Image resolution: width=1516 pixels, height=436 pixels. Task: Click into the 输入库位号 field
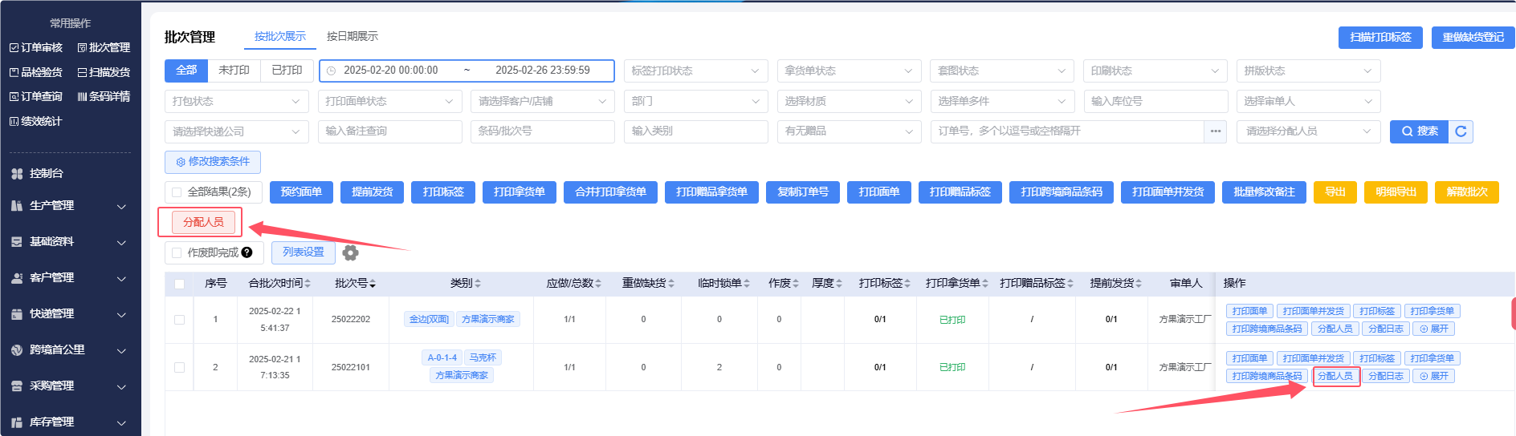(1155, 101)
